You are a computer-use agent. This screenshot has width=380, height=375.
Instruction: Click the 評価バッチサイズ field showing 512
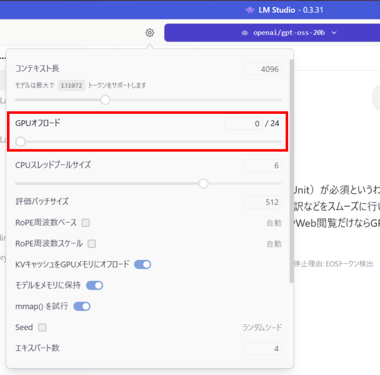pos(263,202)
